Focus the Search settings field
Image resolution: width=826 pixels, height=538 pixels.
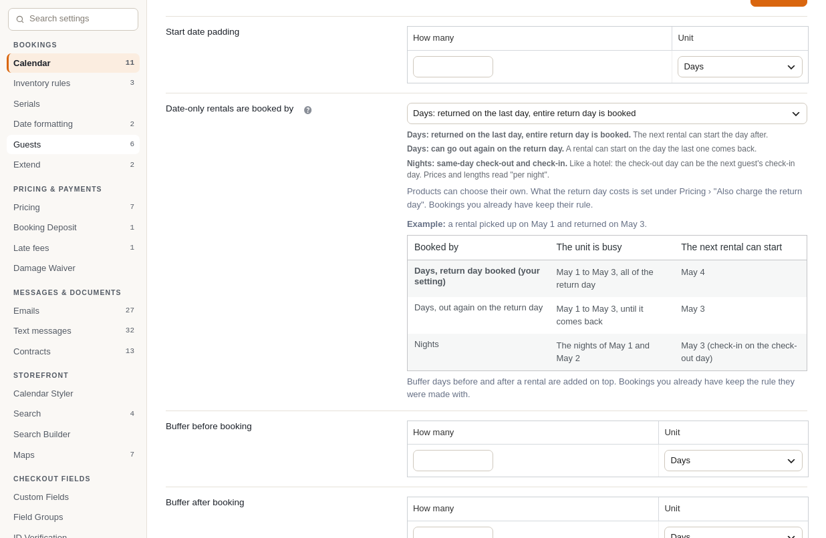pyautogui.click(x=73, y=19)
